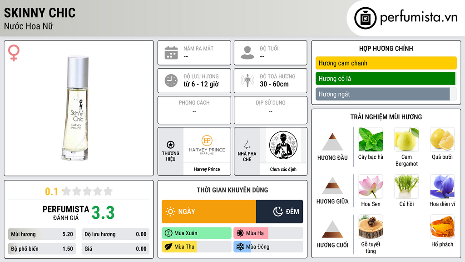This screenshot has width=465, height=262.
Task: Click the SKINNY CHIC title heading
Action: click(40, 13)
